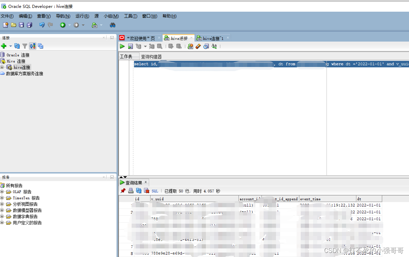Open the 帮助(H) menu
The height and width of the screenshot is (257, 409).
click(169, 16)
